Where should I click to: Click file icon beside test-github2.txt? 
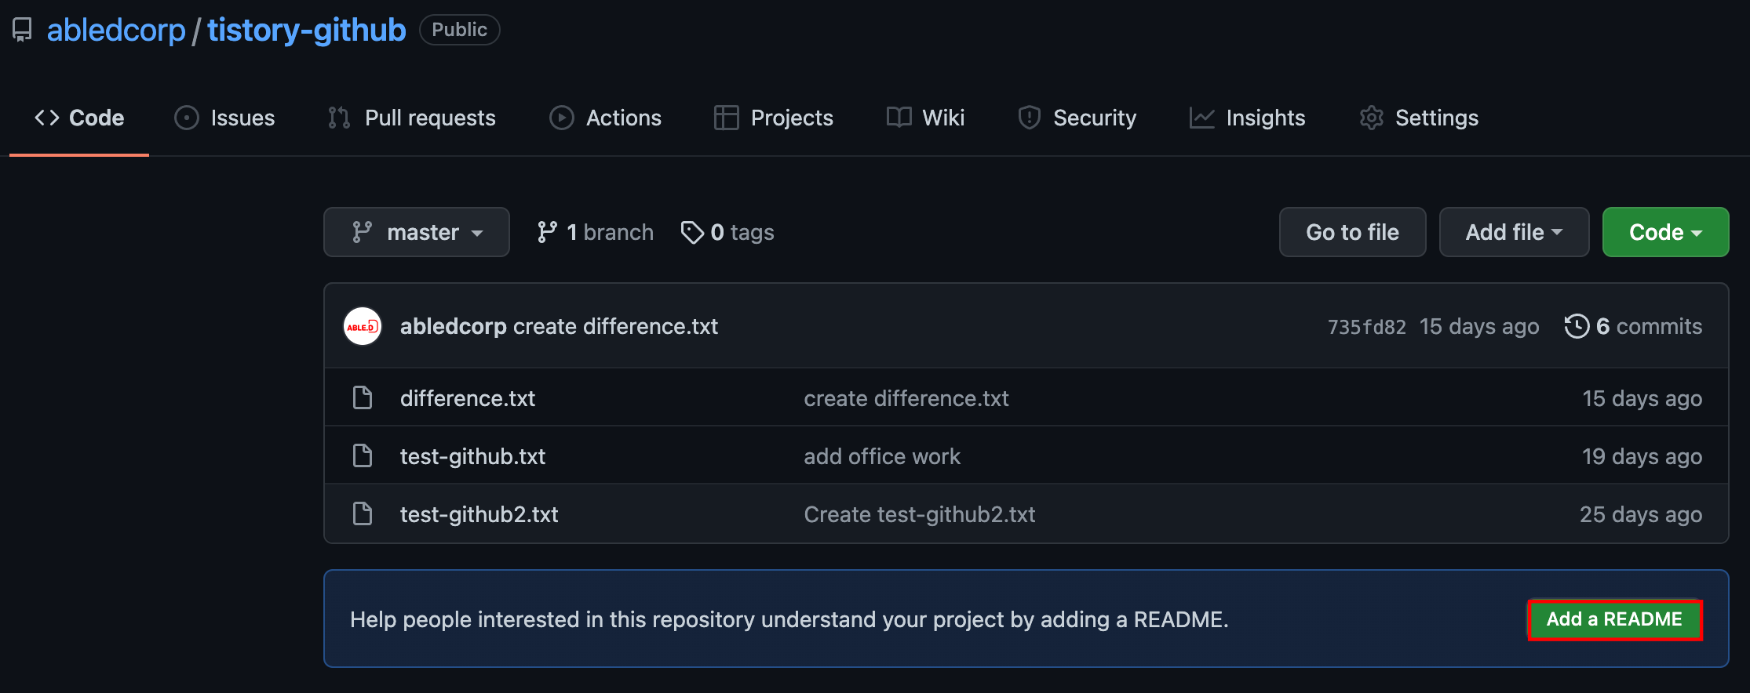(363, 513)
